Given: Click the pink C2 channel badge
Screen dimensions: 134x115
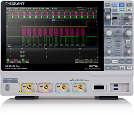Looking at the screenshot, I should [15, 60].
